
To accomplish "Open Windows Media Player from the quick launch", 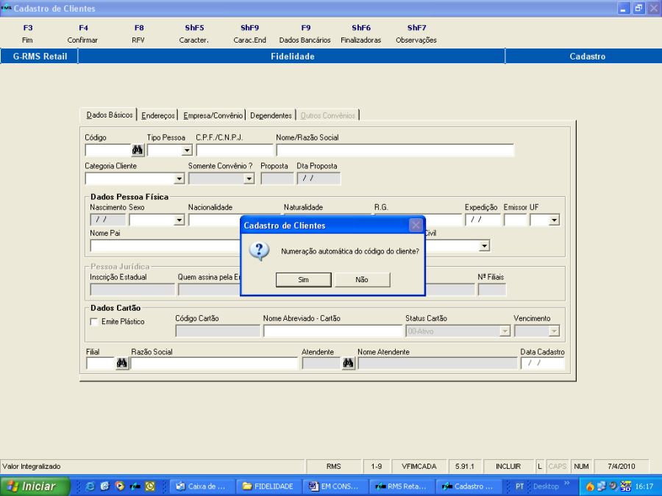I will (120, 486).
